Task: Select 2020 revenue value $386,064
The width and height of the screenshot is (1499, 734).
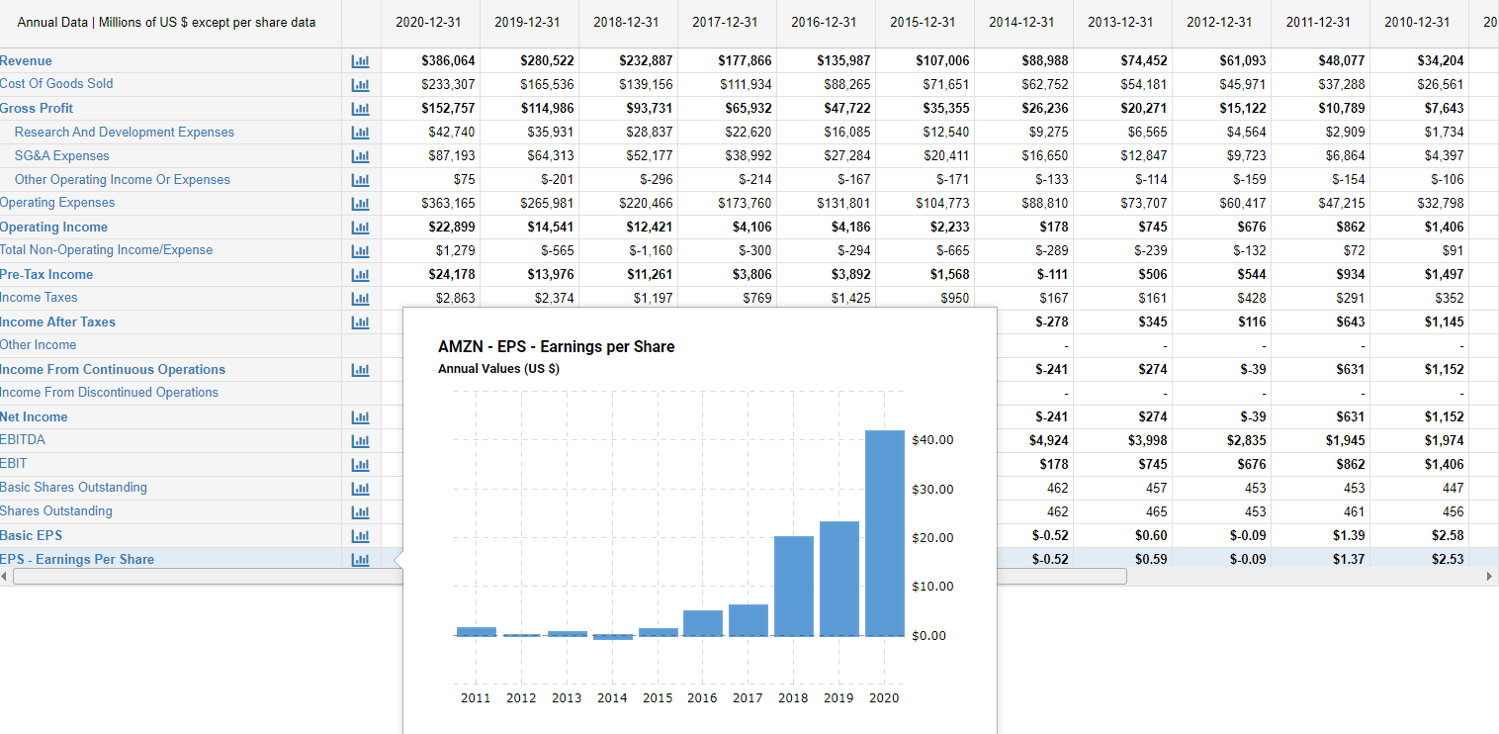Action: [x=448, y=60]
